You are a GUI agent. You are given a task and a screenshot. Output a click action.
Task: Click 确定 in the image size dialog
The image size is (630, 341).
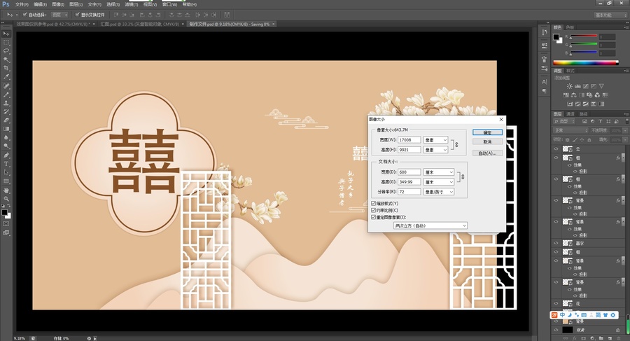click(x=487, y=132)
